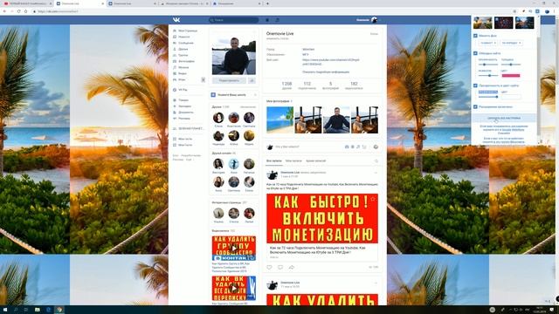559x314 pixels.
Task: Open the Windows Start menu
Action: click(5, 310)
